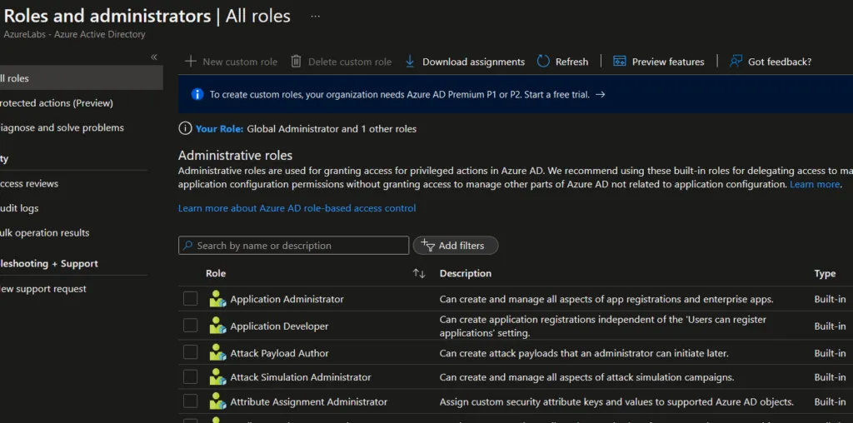This screenshot has width=853, height=423.
Task: Check the Attack Simulation Administrator checkbox
Action: pyautogui.click(x=191, y=376)
